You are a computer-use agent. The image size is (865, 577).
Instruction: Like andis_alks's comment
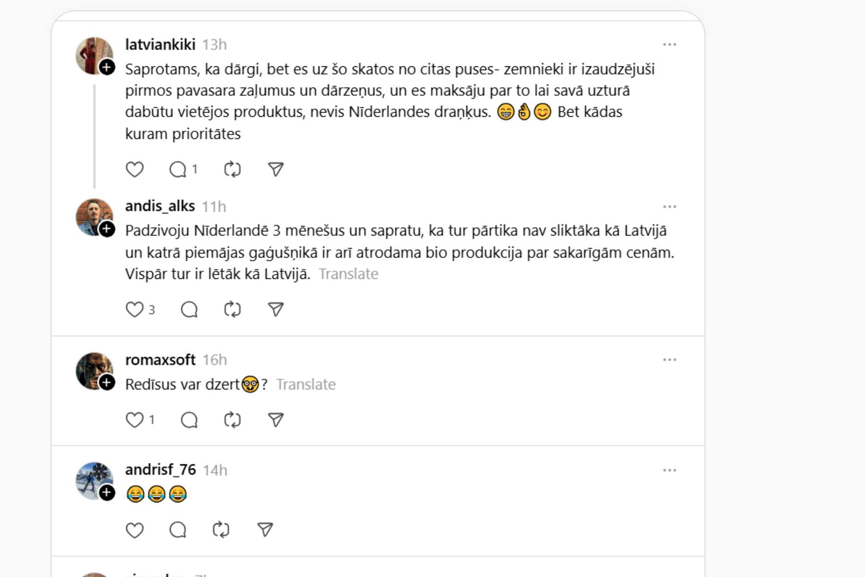coord(135,309)
